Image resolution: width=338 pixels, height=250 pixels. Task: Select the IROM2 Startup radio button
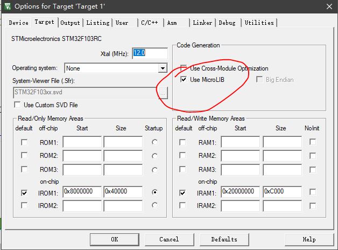154,205
